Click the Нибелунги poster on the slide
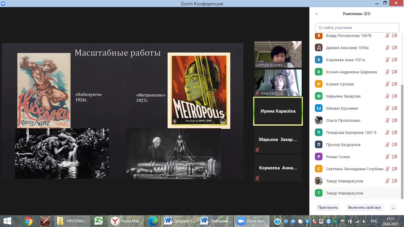 [x=44, y=90]
